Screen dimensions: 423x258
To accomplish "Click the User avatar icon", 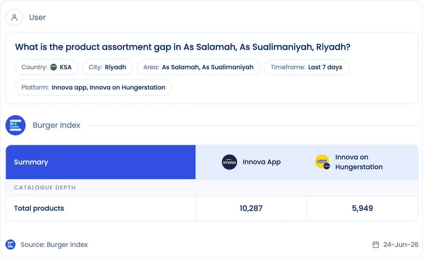I will (14, 17).
